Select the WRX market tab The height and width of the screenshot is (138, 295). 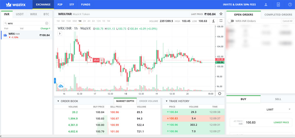tap(34, 14)
